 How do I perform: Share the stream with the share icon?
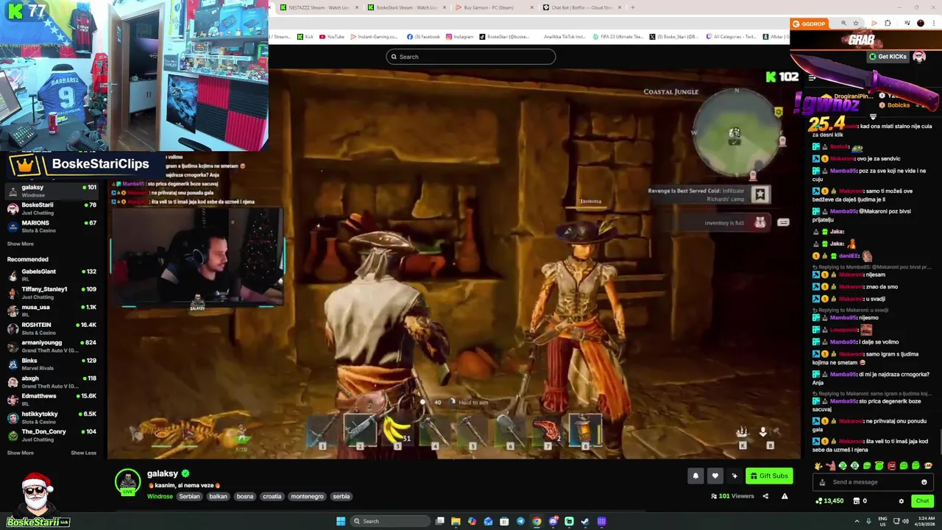coord(765,496)
